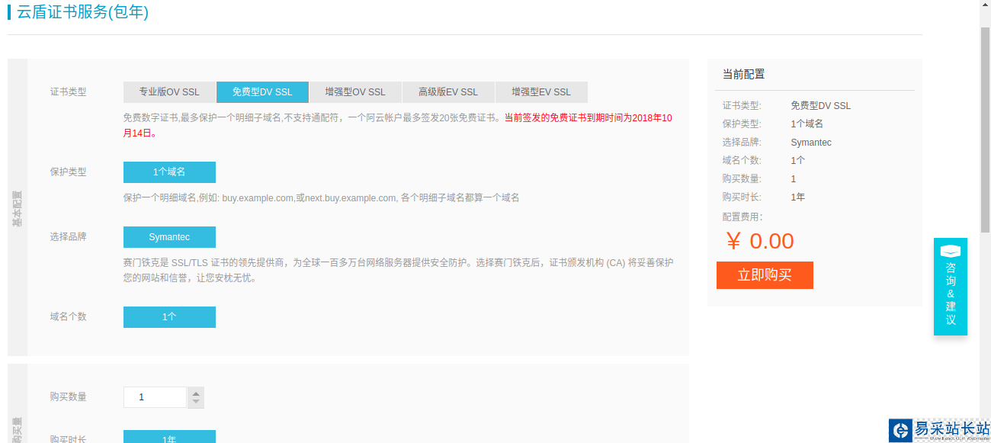
Task: Click the 免费型DV SSL value in the summary
Action: pos(820,106)
